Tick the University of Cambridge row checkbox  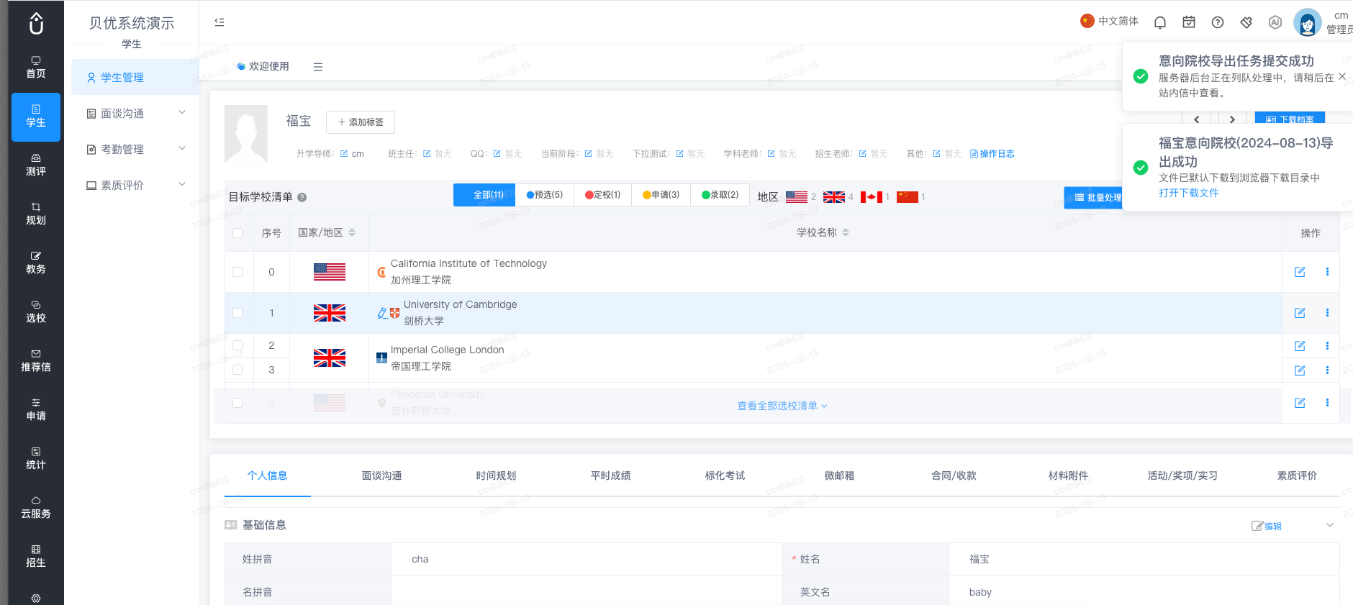[x=237, y=313]
